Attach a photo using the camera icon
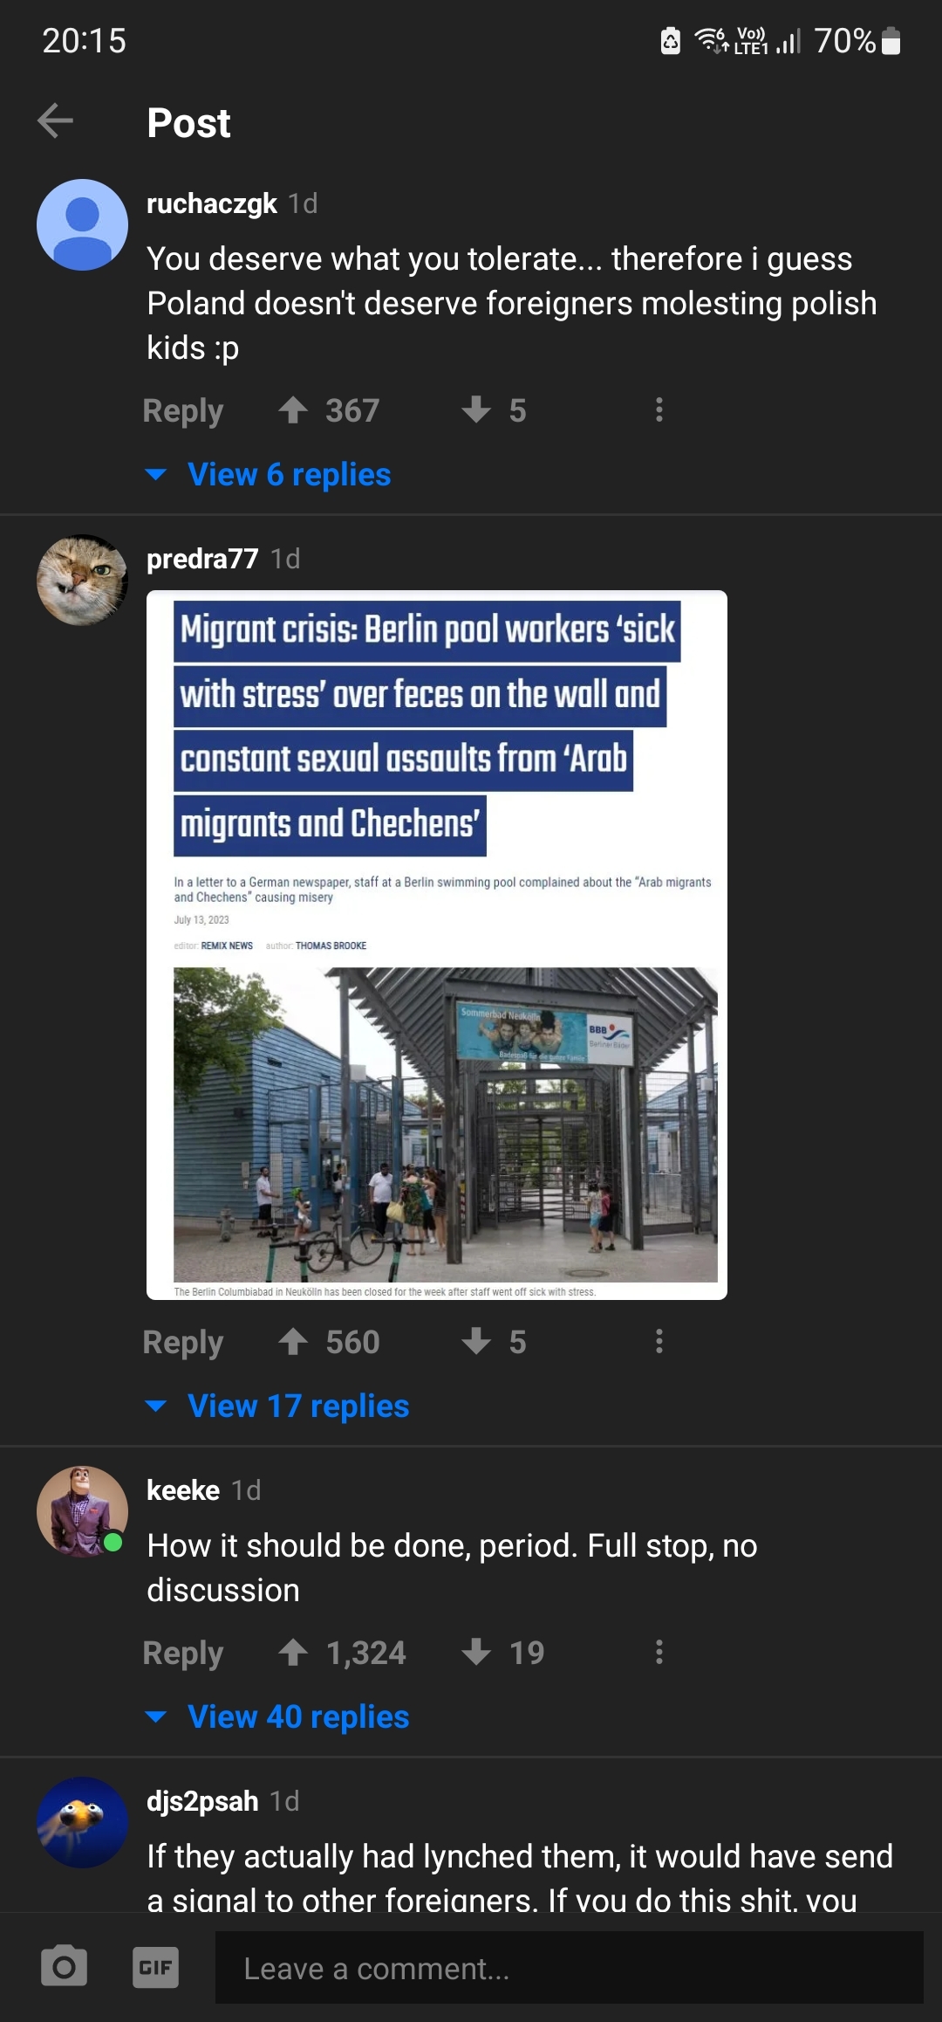Image resolution: width=942 pixels, height=2022 pixels. [x=64, y=1966]
